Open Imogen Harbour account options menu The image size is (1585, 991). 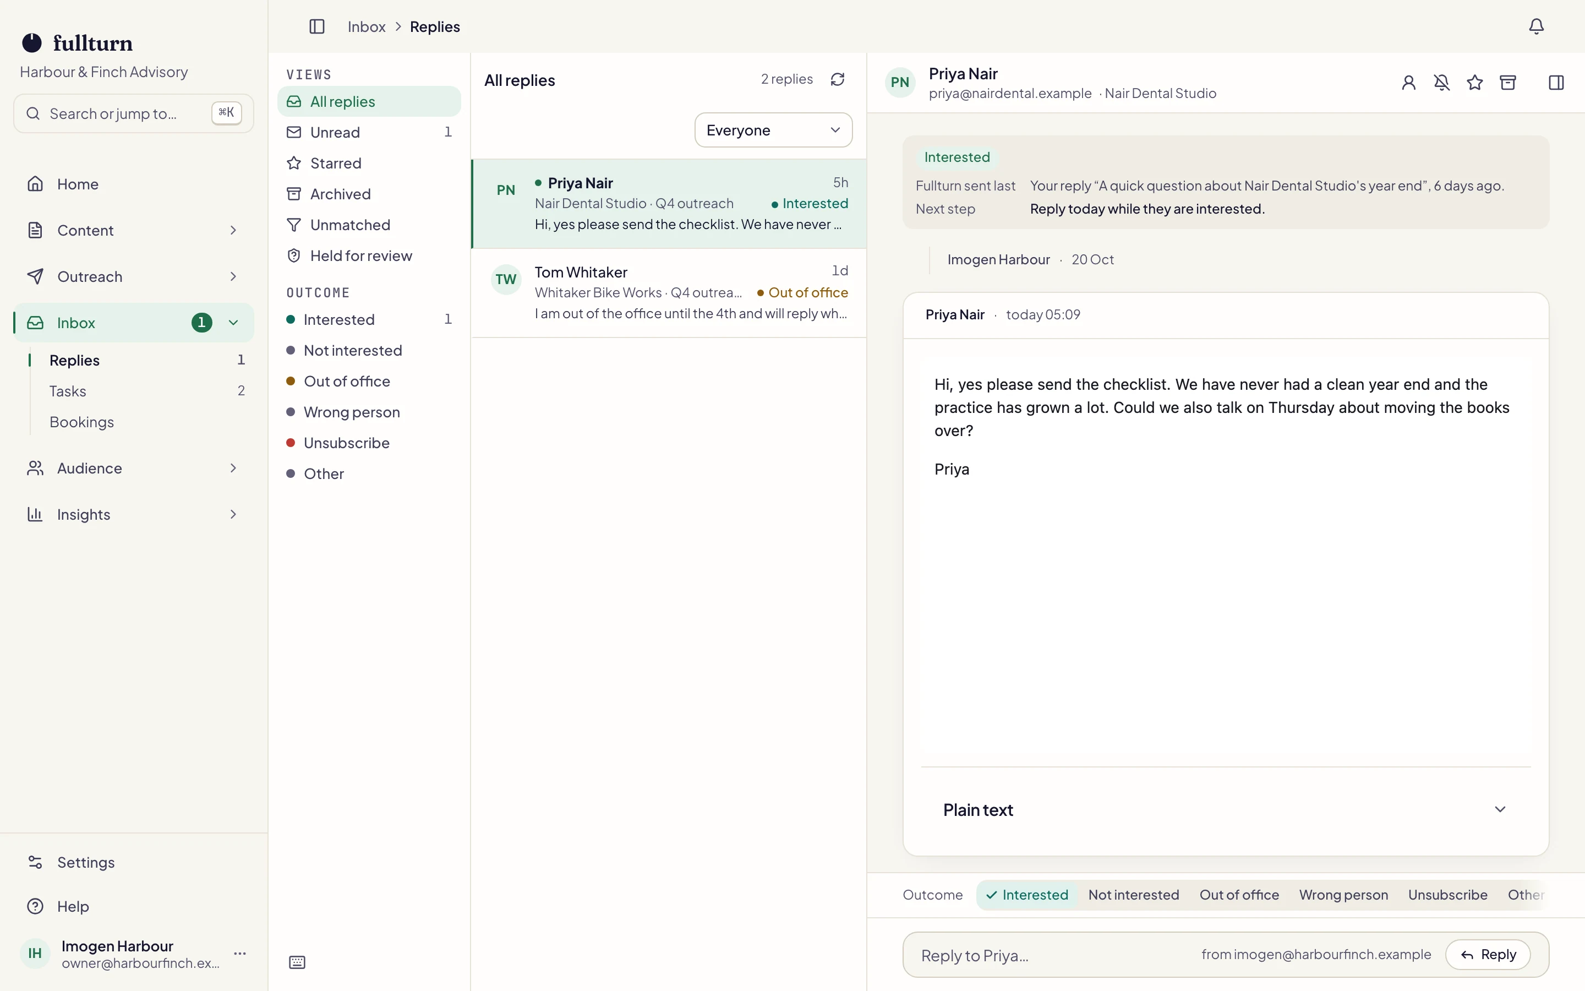240,954
